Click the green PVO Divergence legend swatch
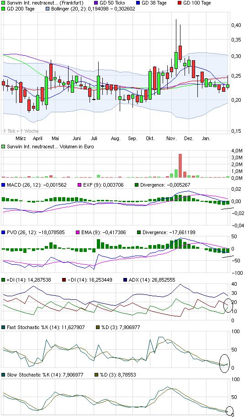Screen dimensions: 249x419 click(139, 232)
